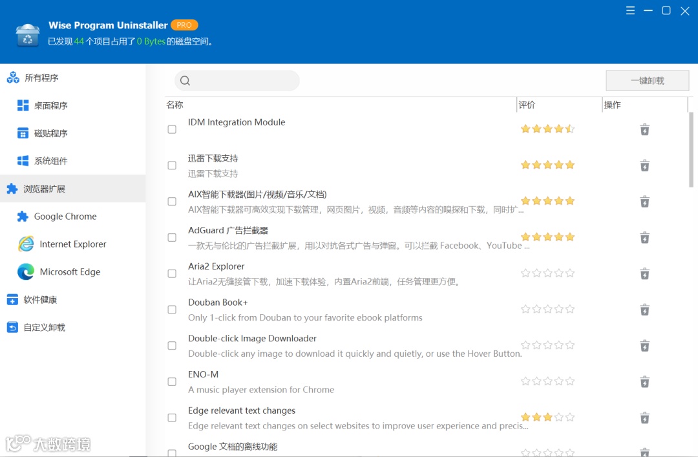Check the IDM Integration Module checkbox
Screen dimensions: 698x457
(172, 130)
